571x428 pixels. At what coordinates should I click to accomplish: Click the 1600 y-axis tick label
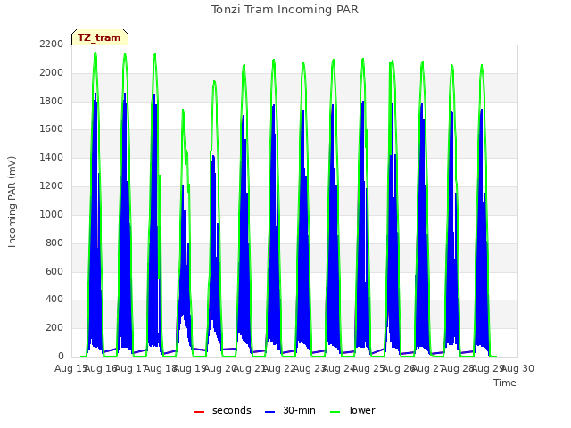coord(52,129)
